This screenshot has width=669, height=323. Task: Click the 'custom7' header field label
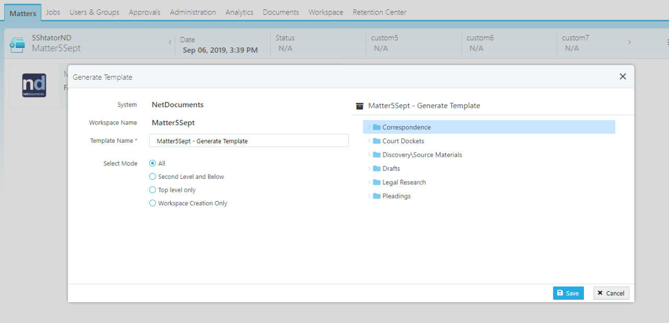576,38
